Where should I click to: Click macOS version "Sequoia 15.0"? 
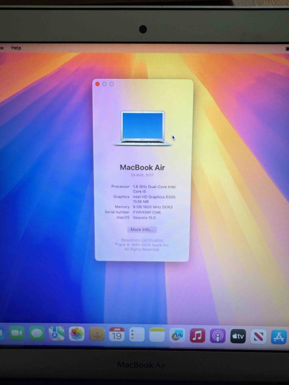point(144,217)
